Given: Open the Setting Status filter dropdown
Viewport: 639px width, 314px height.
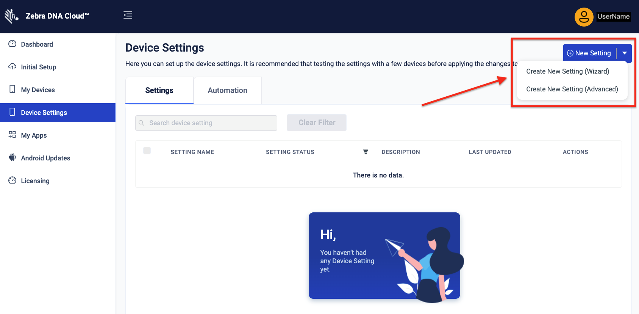Looking at the screenshot, I should coord(366,152).
